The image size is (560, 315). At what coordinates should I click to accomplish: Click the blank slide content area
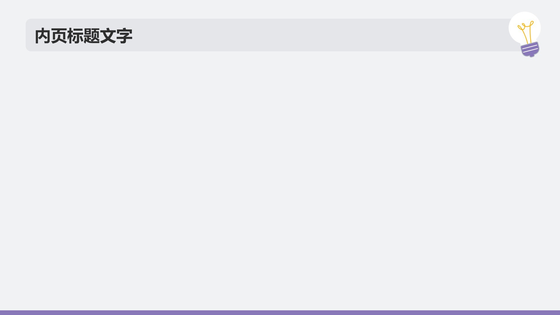coord(280,181)
